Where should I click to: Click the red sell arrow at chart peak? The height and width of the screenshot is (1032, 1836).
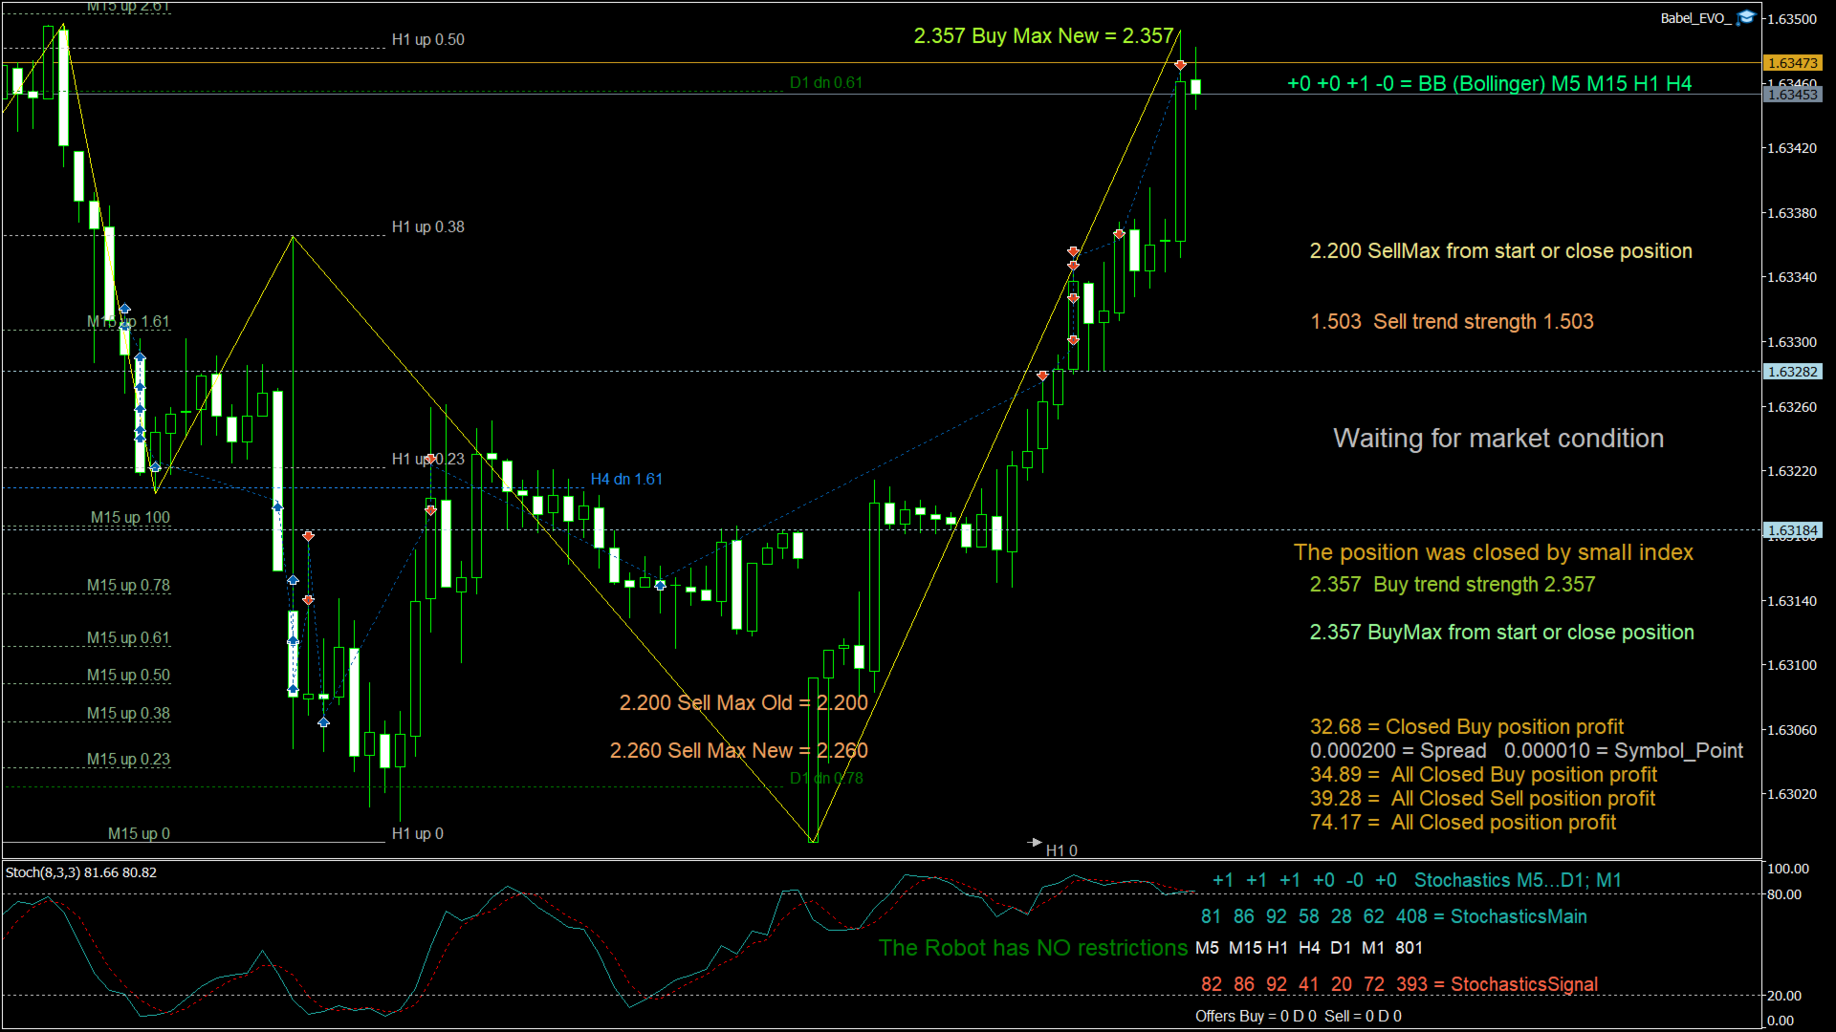1181,65
